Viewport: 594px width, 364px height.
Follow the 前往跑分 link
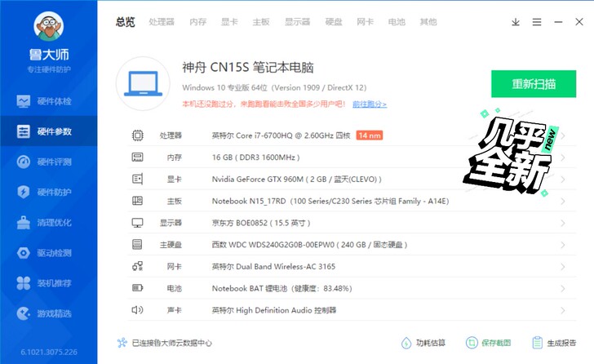click(370, 104)
